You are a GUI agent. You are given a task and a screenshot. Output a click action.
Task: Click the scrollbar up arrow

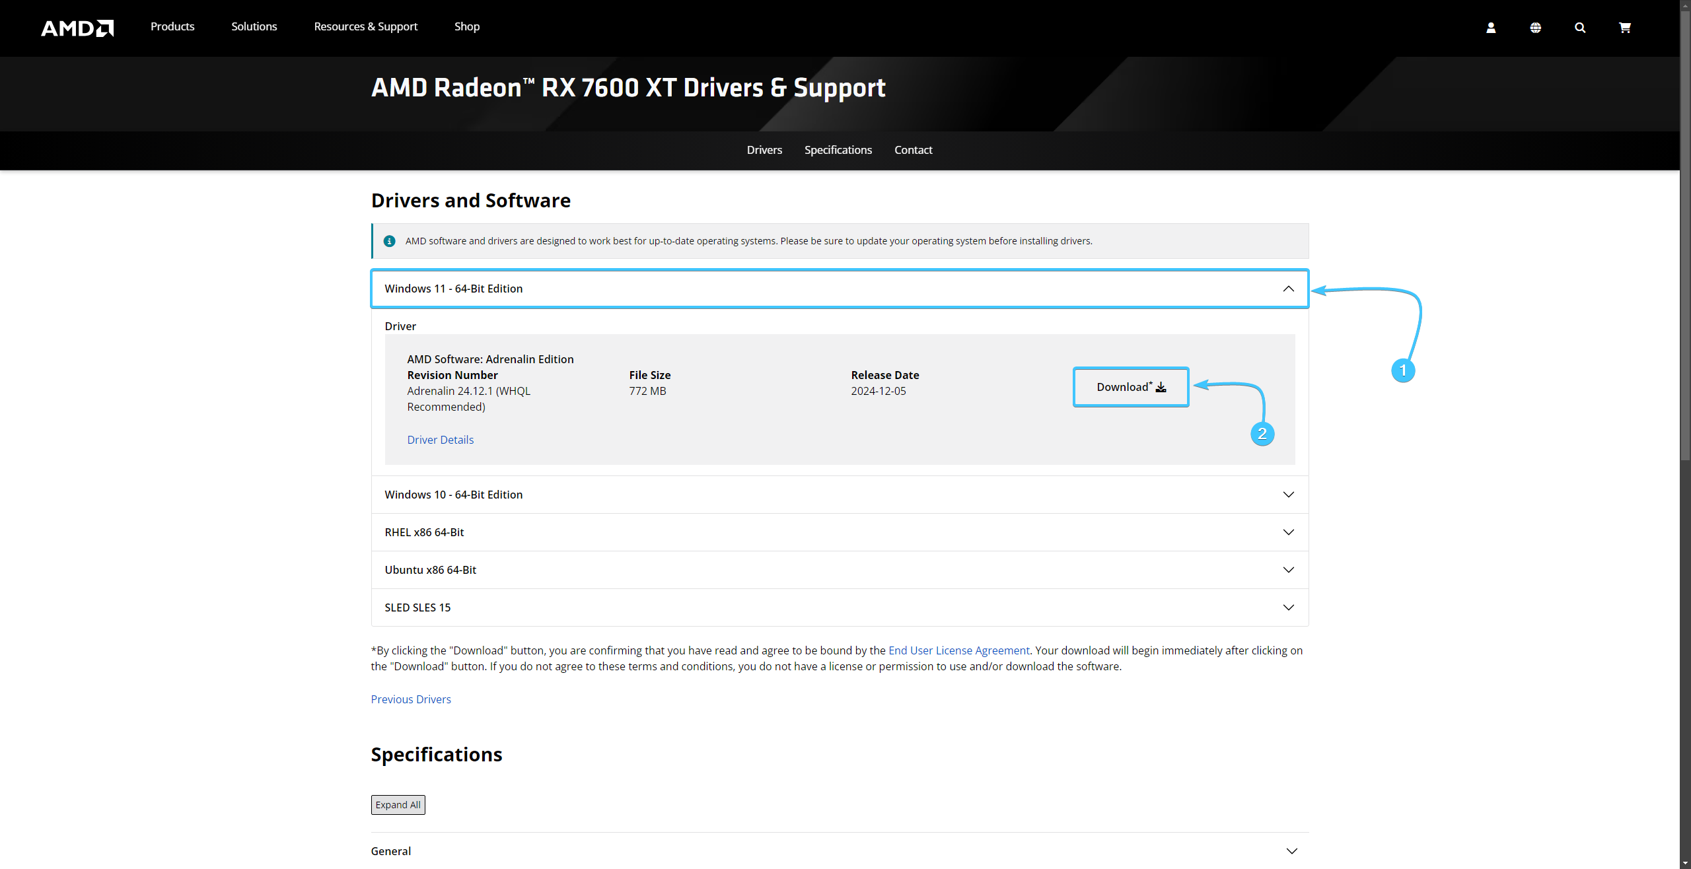(1685, 4)
